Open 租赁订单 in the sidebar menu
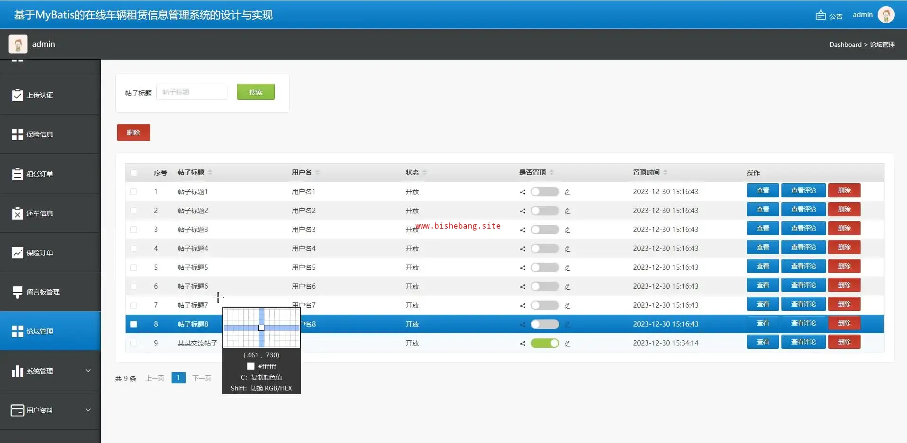The height and width of the screenshot is (443, 907). pyautogui.click(x=40, y=174)
